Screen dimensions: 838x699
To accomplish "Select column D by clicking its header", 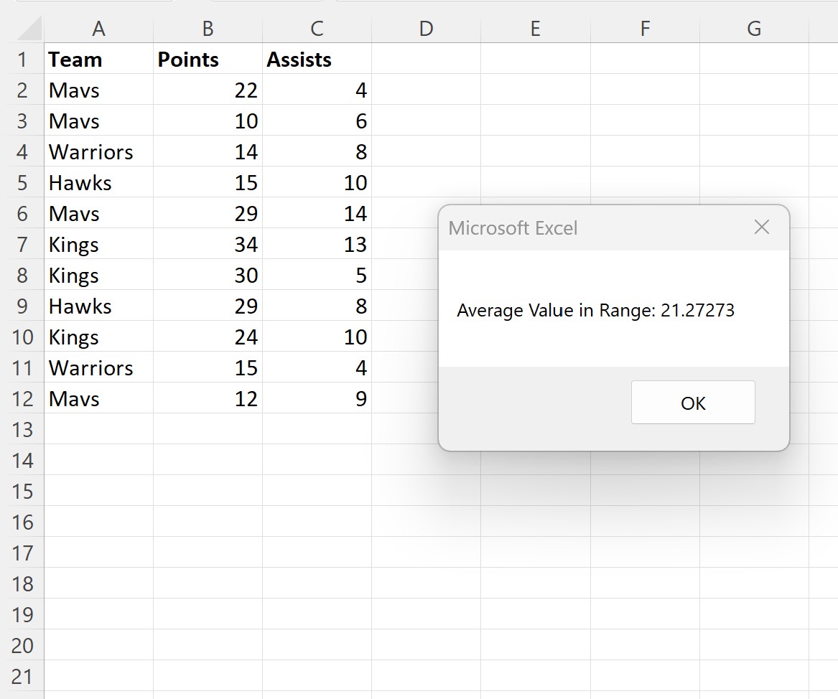I will pos(426,29).
